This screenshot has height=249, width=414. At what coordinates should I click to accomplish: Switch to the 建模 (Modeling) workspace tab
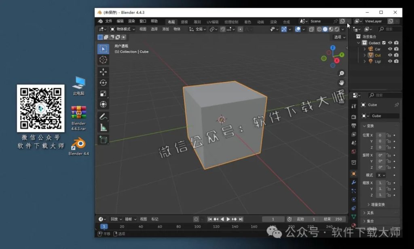point(184,21)
